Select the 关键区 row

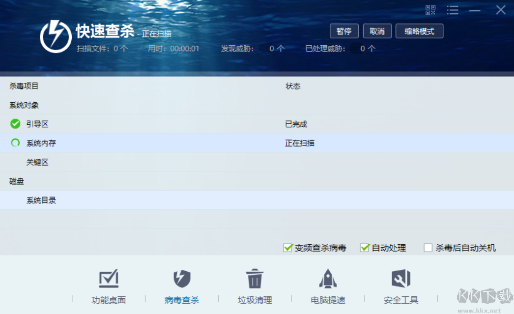click(257, 162)
